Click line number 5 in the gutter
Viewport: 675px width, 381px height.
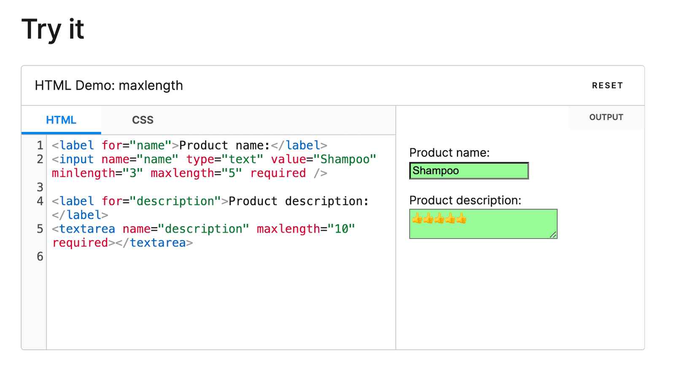40,229
